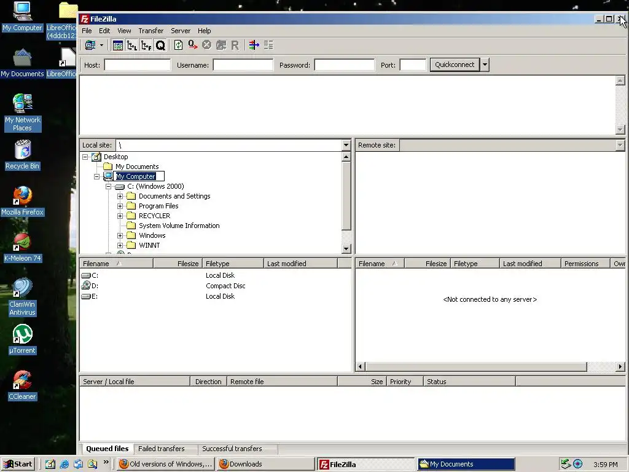This screenshot has height=472, width=629.
Task: Open the View menu
Action: 124,31
